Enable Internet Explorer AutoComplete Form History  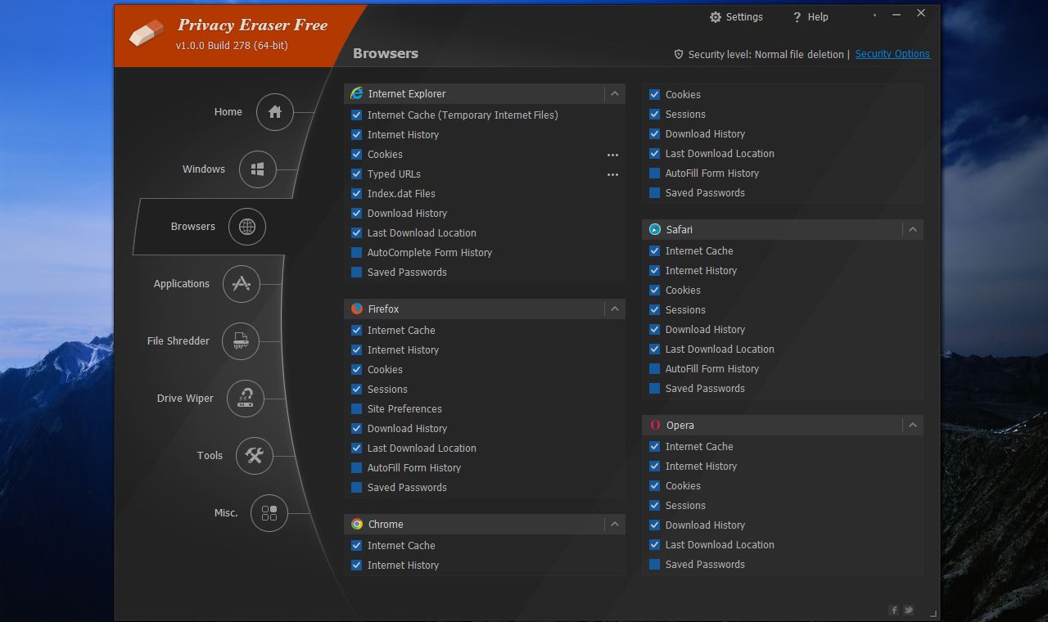coord(356,252)
